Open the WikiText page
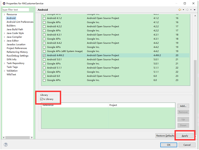The height and width of the screenshot is (150, 199). coord(11,74)
